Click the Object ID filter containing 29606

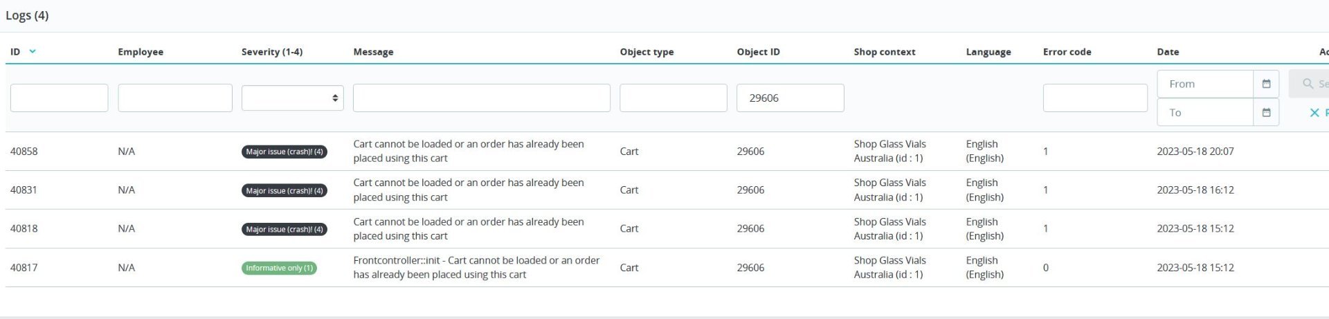pos(790,98)
